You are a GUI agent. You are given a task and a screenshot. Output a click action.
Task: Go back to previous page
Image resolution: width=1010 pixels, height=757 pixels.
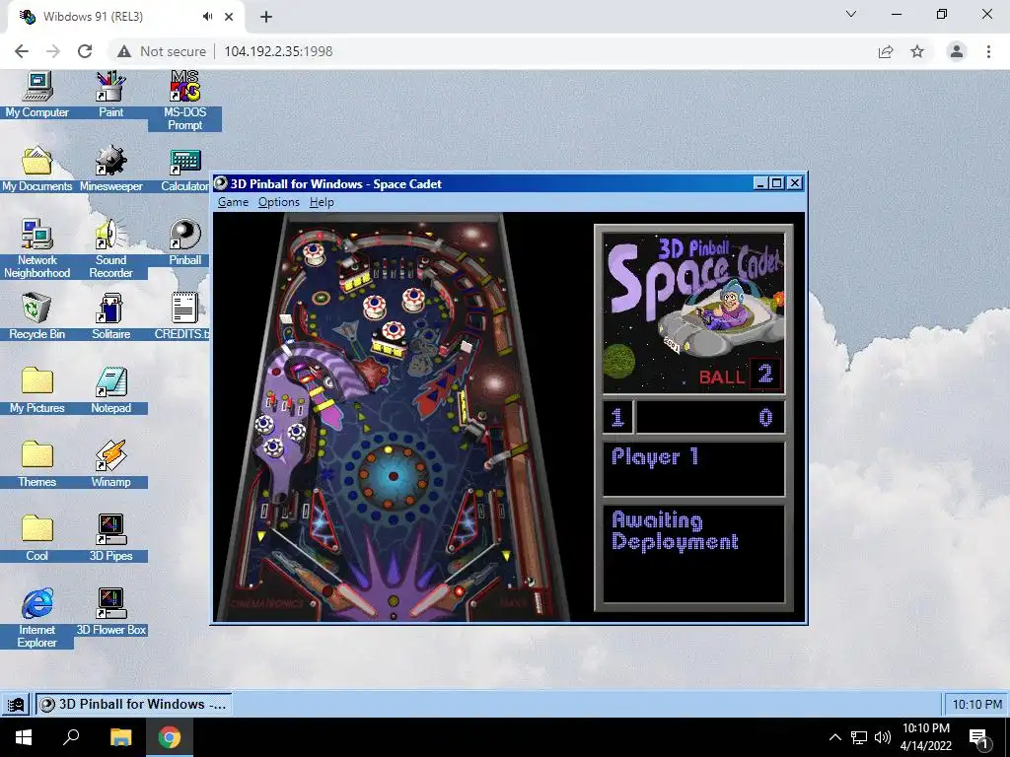point(22,51)
